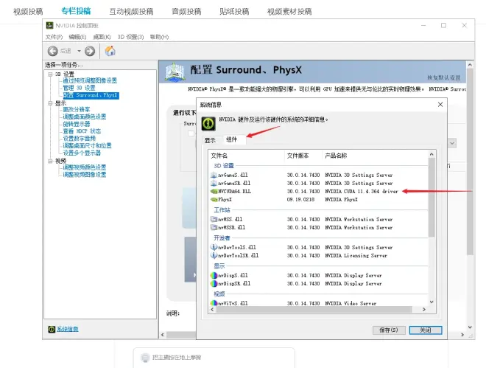
Task: Click the 09.19.0218 PhysX version cell
Action: (300, 200)
